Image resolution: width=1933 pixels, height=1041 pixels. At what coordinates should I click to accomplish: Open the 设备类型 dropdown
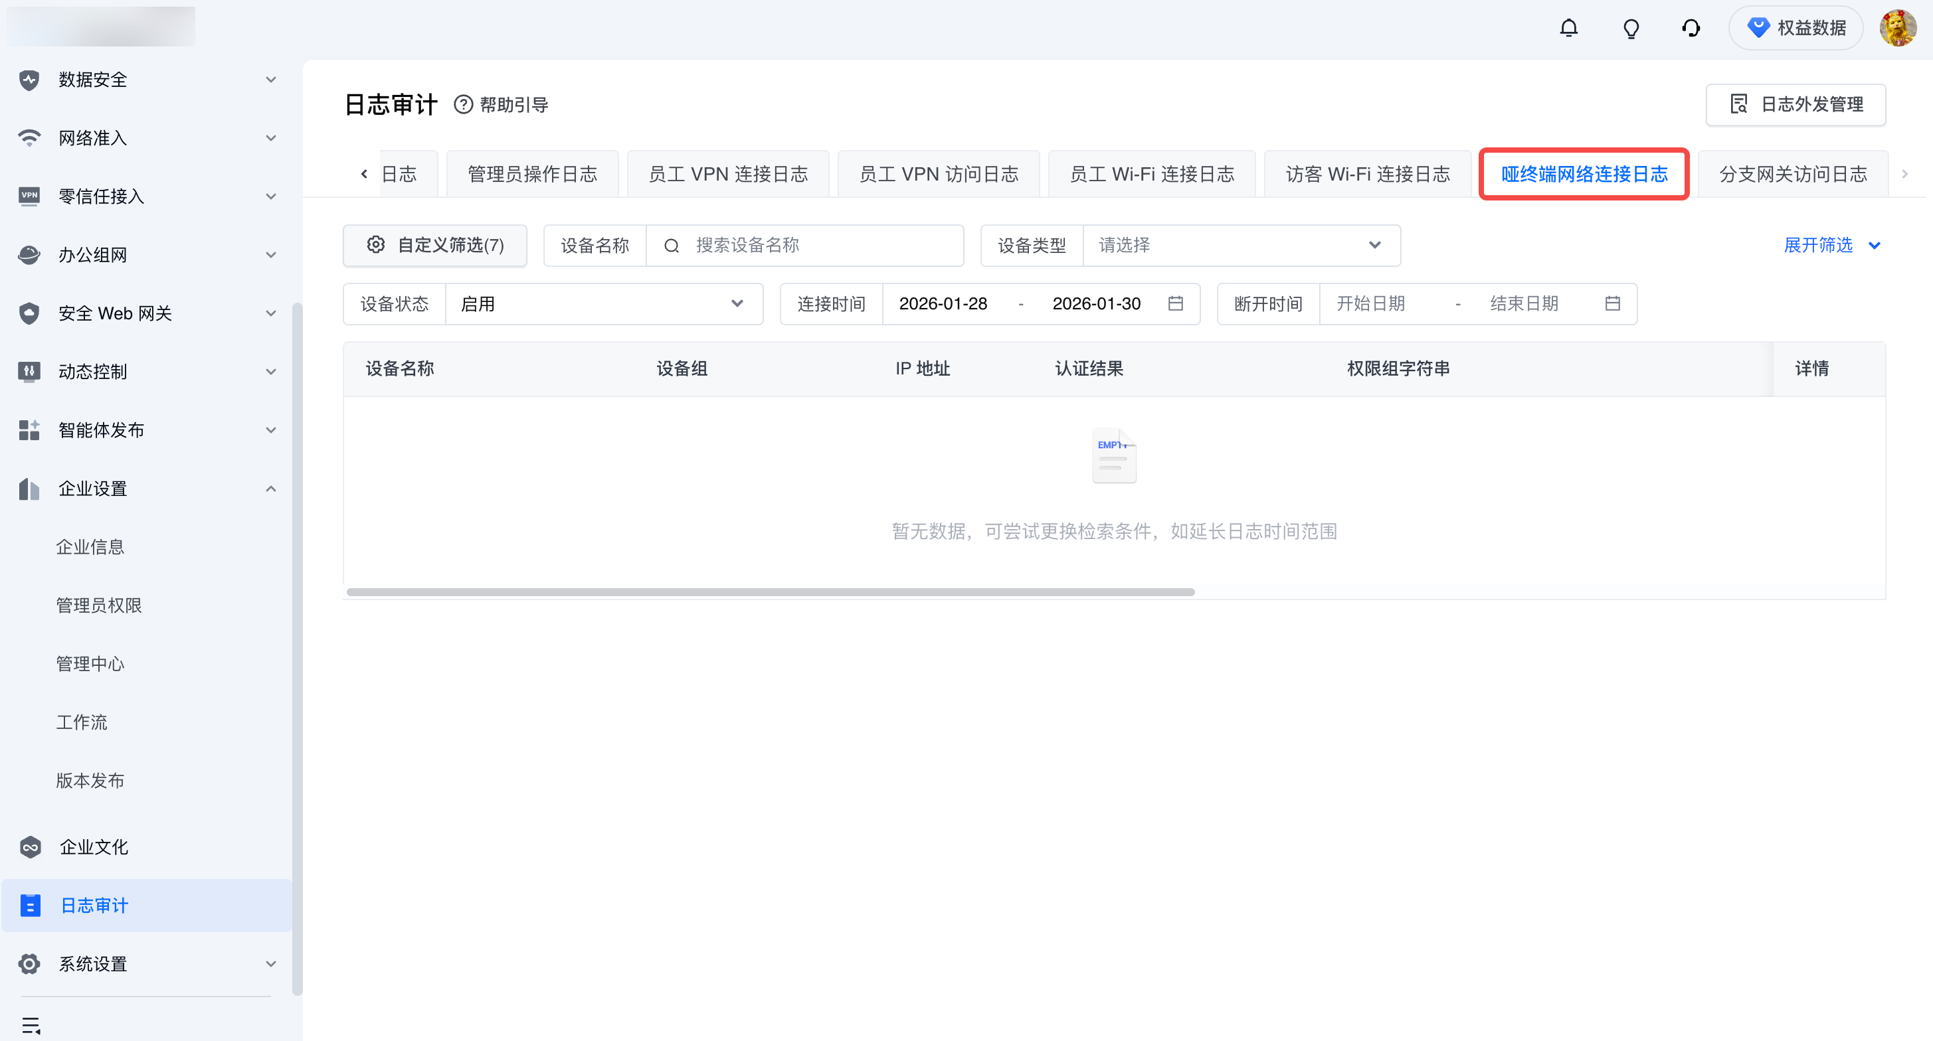pos(1242,245)
